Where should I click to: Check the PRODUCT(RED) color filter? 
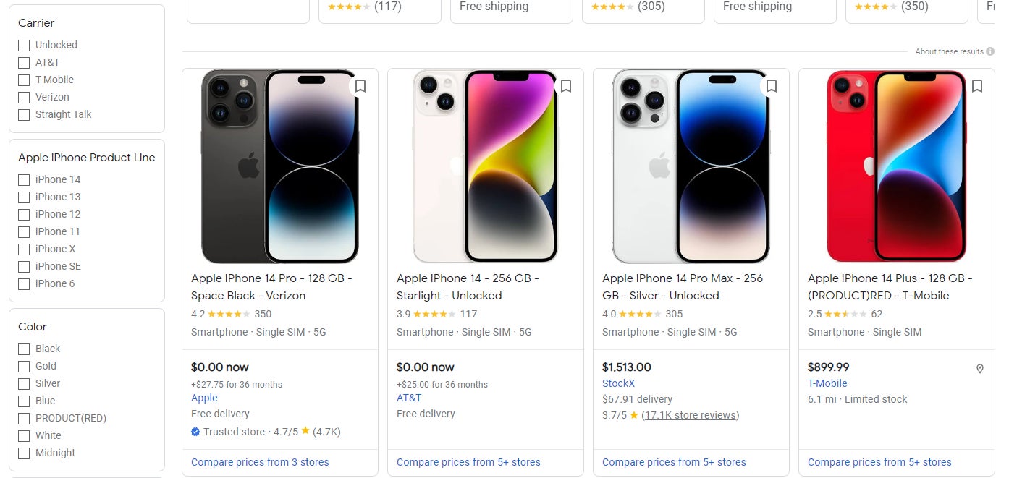[23, 418]
